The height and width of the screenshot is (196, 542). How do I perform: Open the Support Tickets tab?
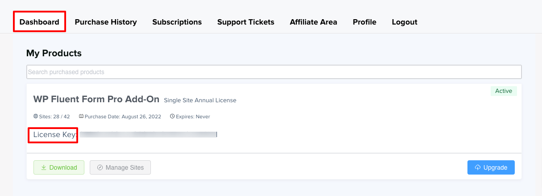[x=246, y=22]
